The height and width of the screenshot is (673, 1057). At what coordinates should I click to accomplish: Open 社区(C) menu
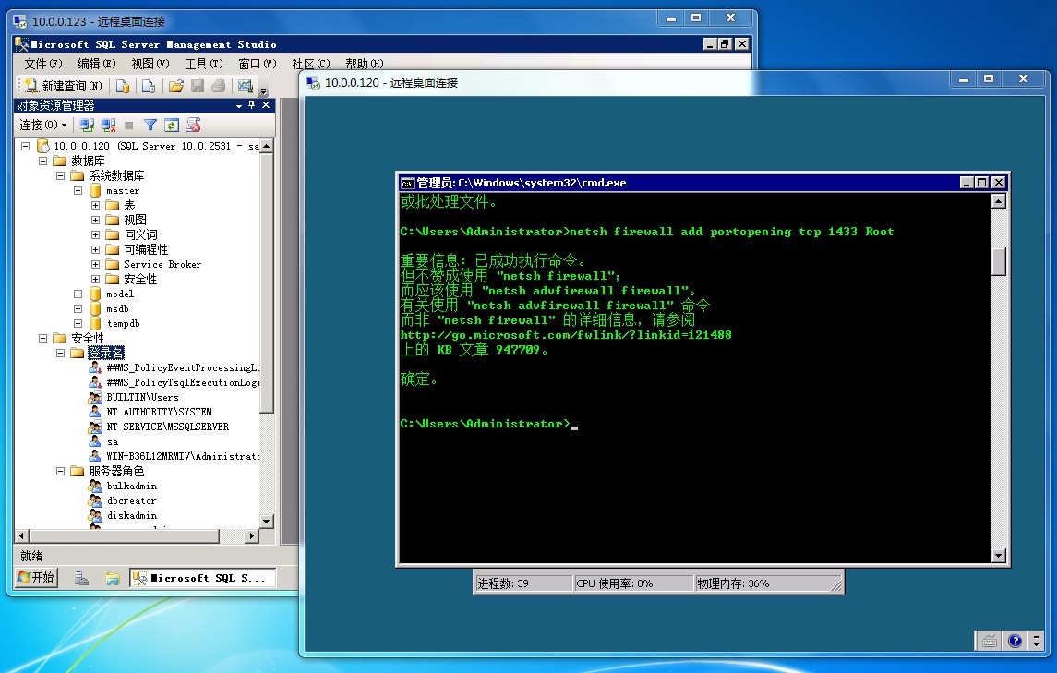311,64
